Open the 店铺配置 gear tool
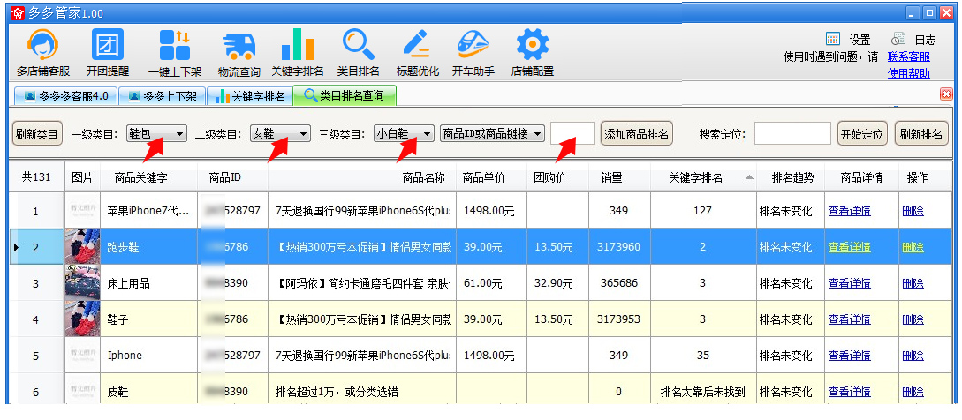 click(532, 53)
